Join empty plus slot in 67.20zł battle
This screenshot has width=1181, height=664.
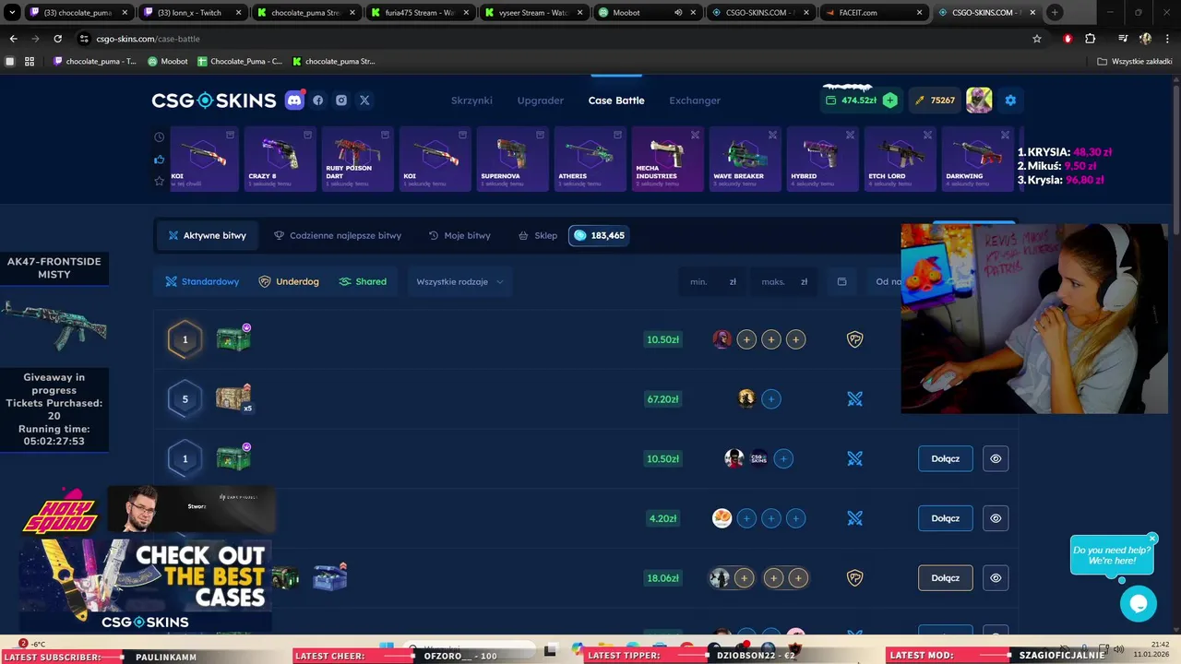771,399
